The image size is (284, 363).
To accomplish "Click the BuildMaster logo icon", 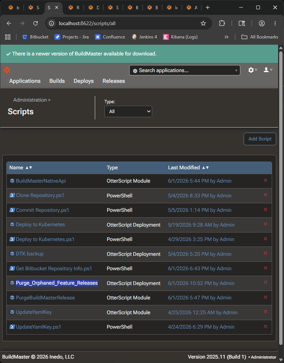I will pos(7,70).
